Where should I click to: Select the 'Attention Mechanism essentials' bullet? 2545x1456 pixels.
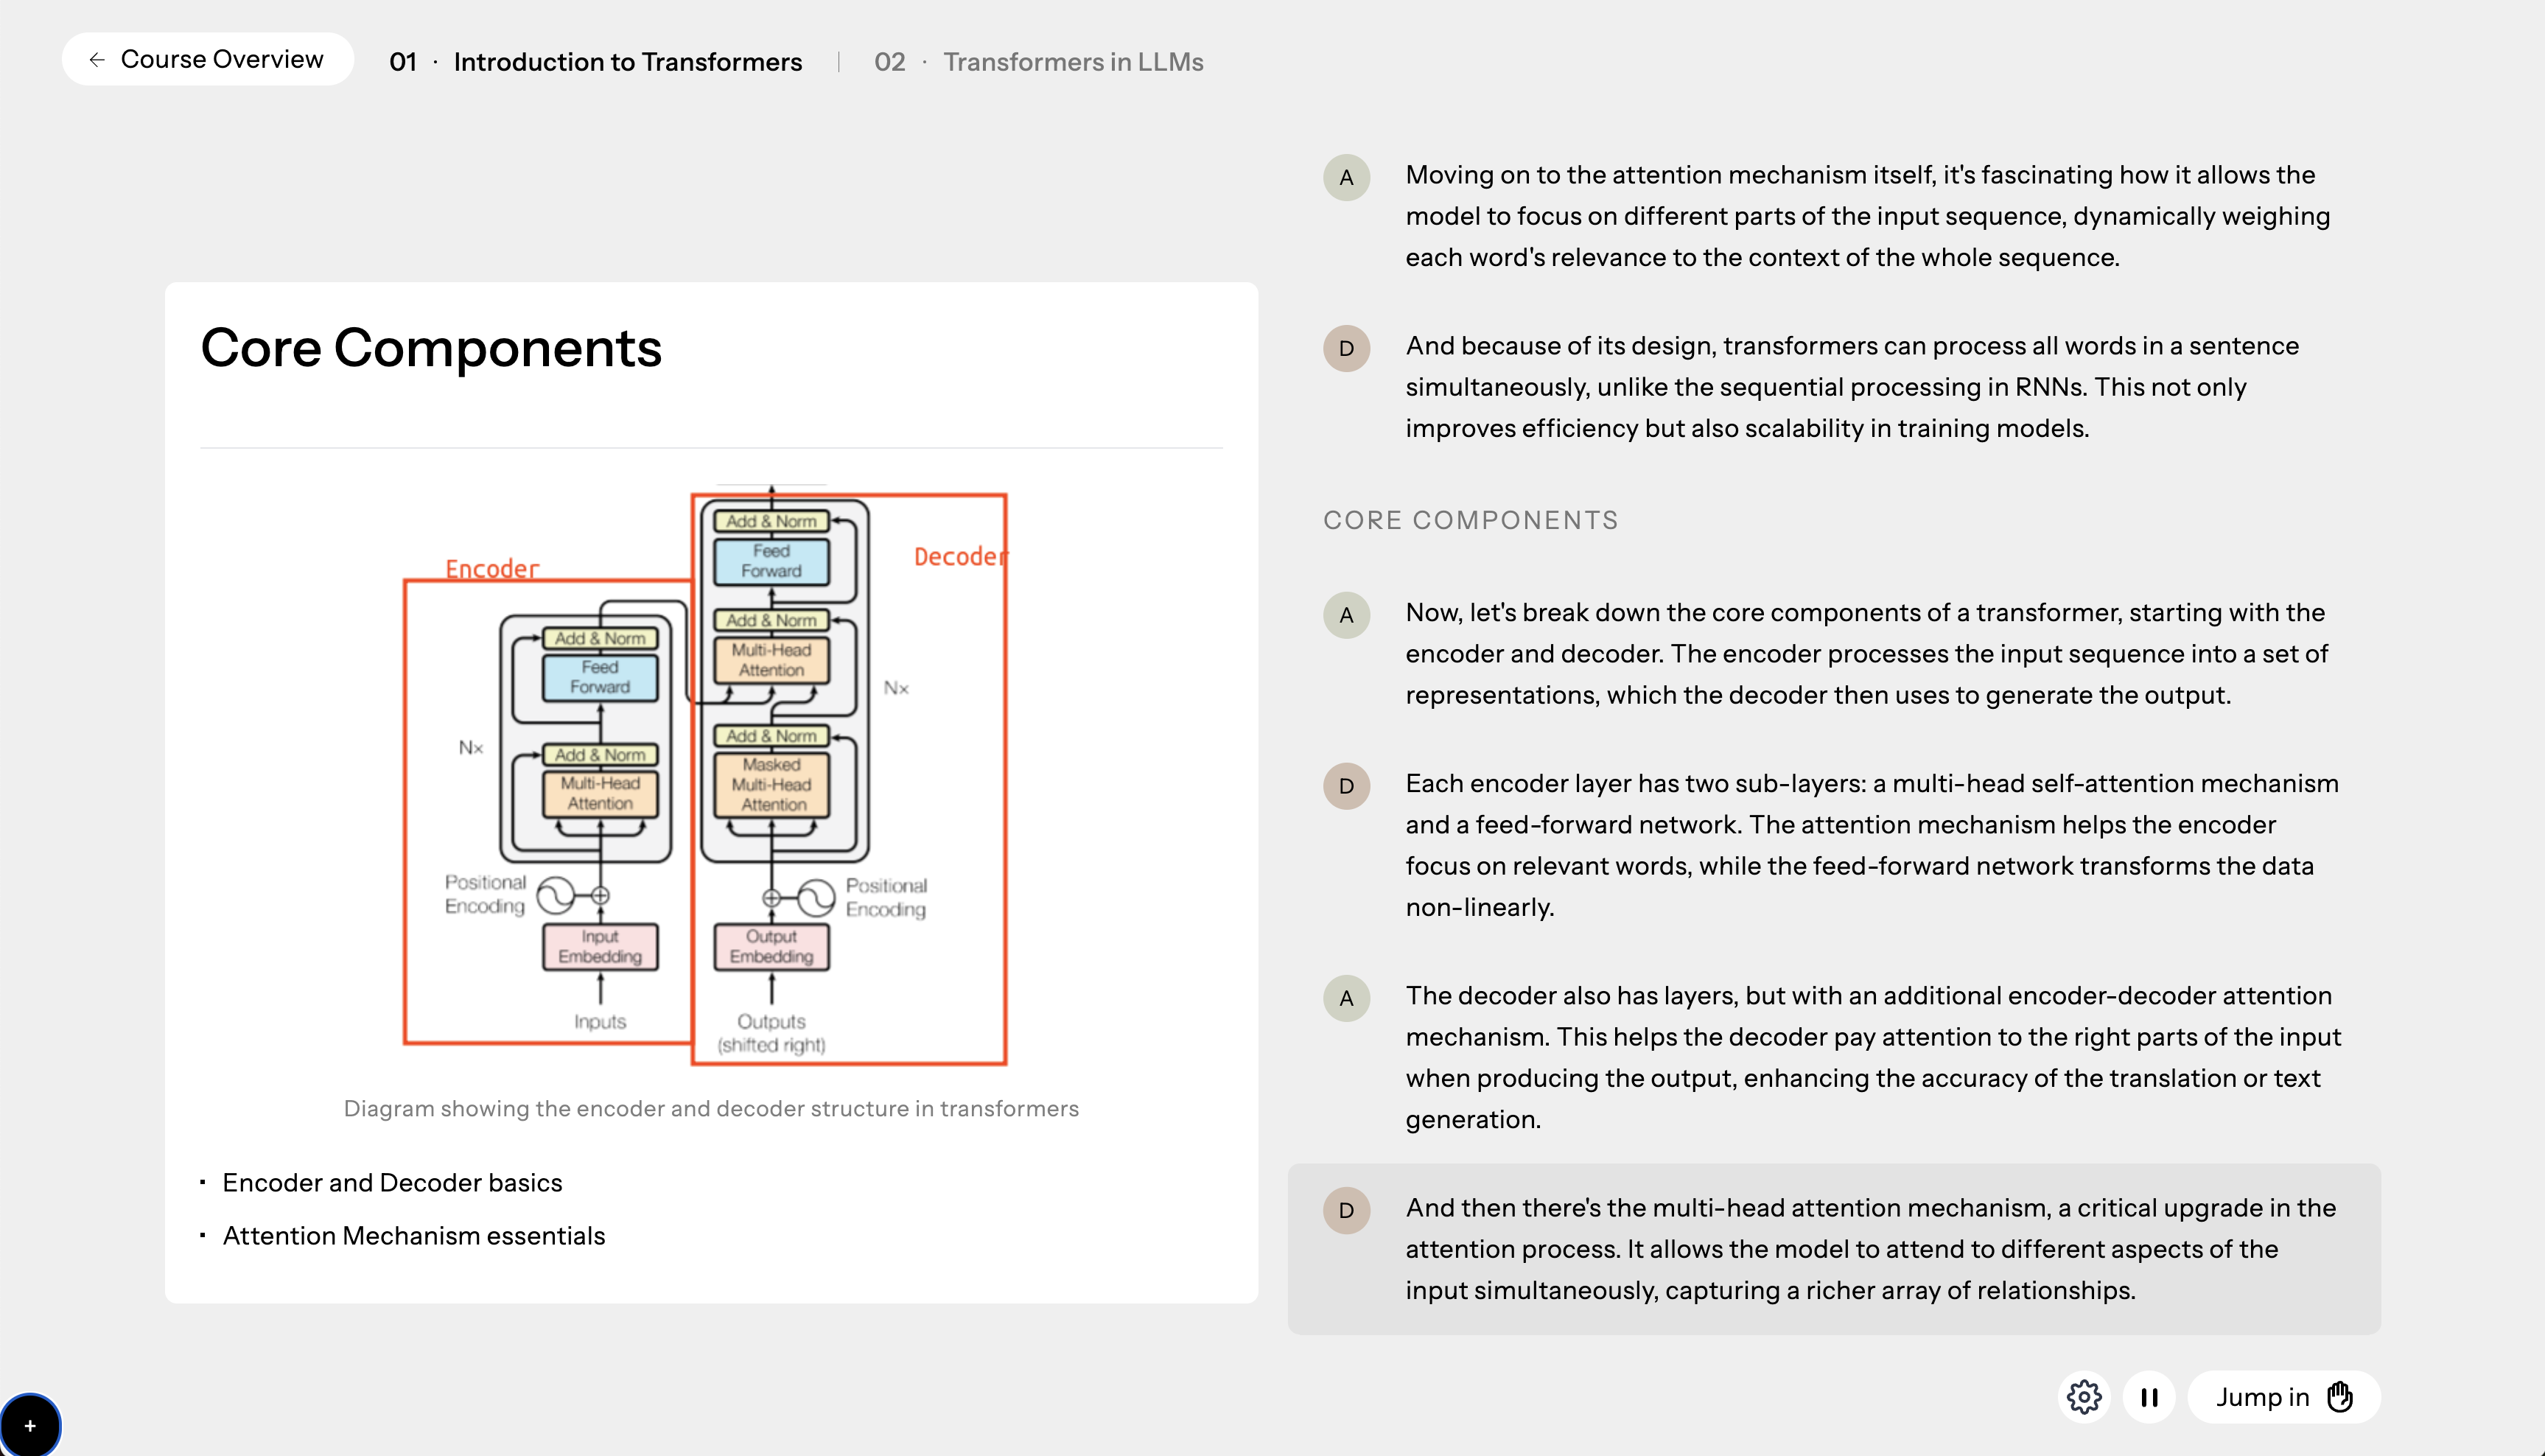click(x=413, y=1236)
